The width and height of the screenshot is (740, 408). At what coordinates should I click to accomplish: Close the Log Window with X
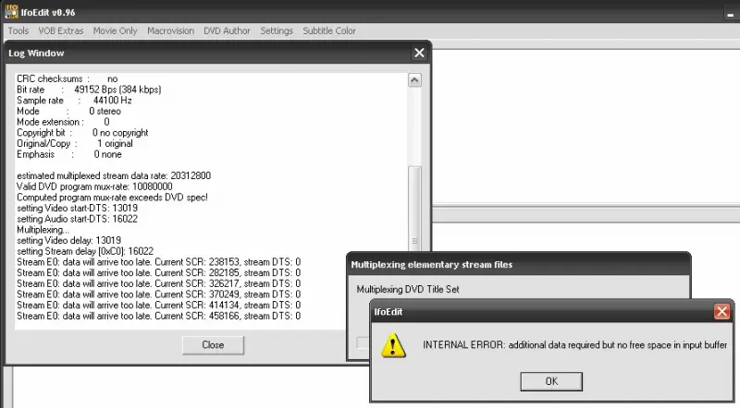coord(419,53)
